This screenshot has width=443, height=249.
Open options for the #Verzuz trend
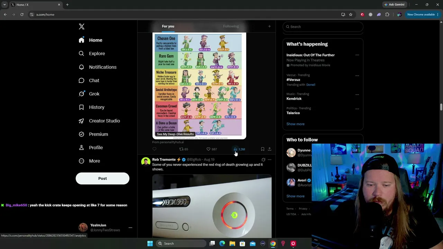[357, 75]
